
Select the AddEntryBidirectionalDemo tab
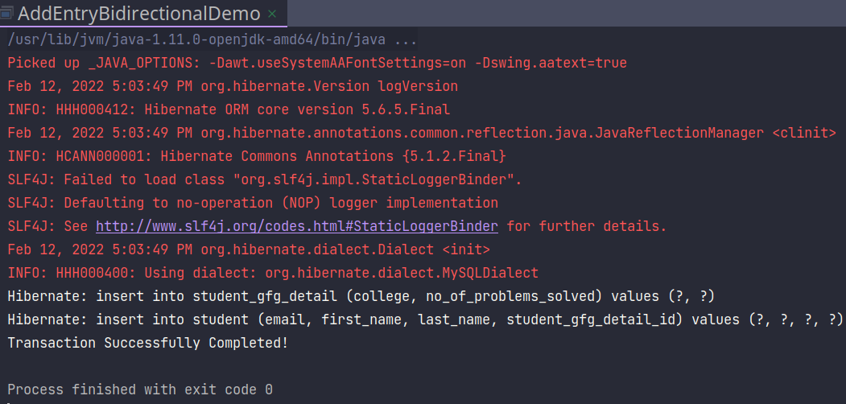(138, 14)
